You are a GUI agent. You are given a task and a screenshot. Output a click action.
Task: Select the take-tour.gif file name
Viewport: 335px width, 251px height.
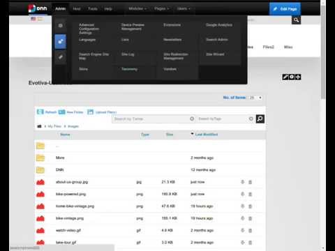tap(66, 243)
